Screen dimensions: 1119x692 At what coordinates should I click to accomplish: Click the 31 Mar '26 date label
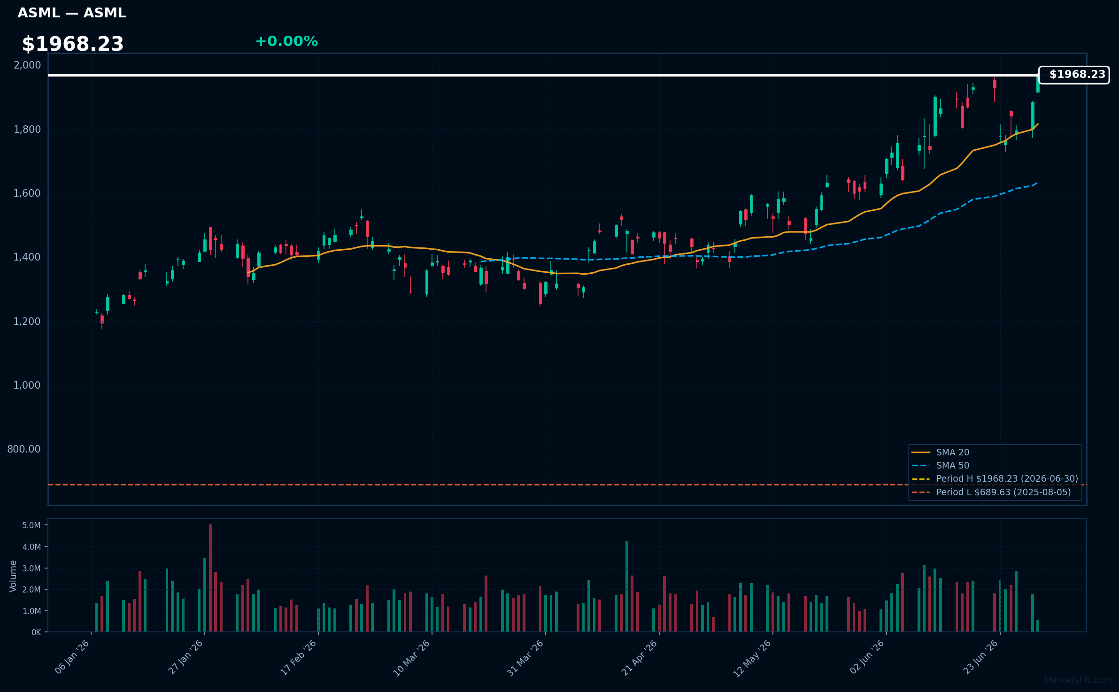525,658
